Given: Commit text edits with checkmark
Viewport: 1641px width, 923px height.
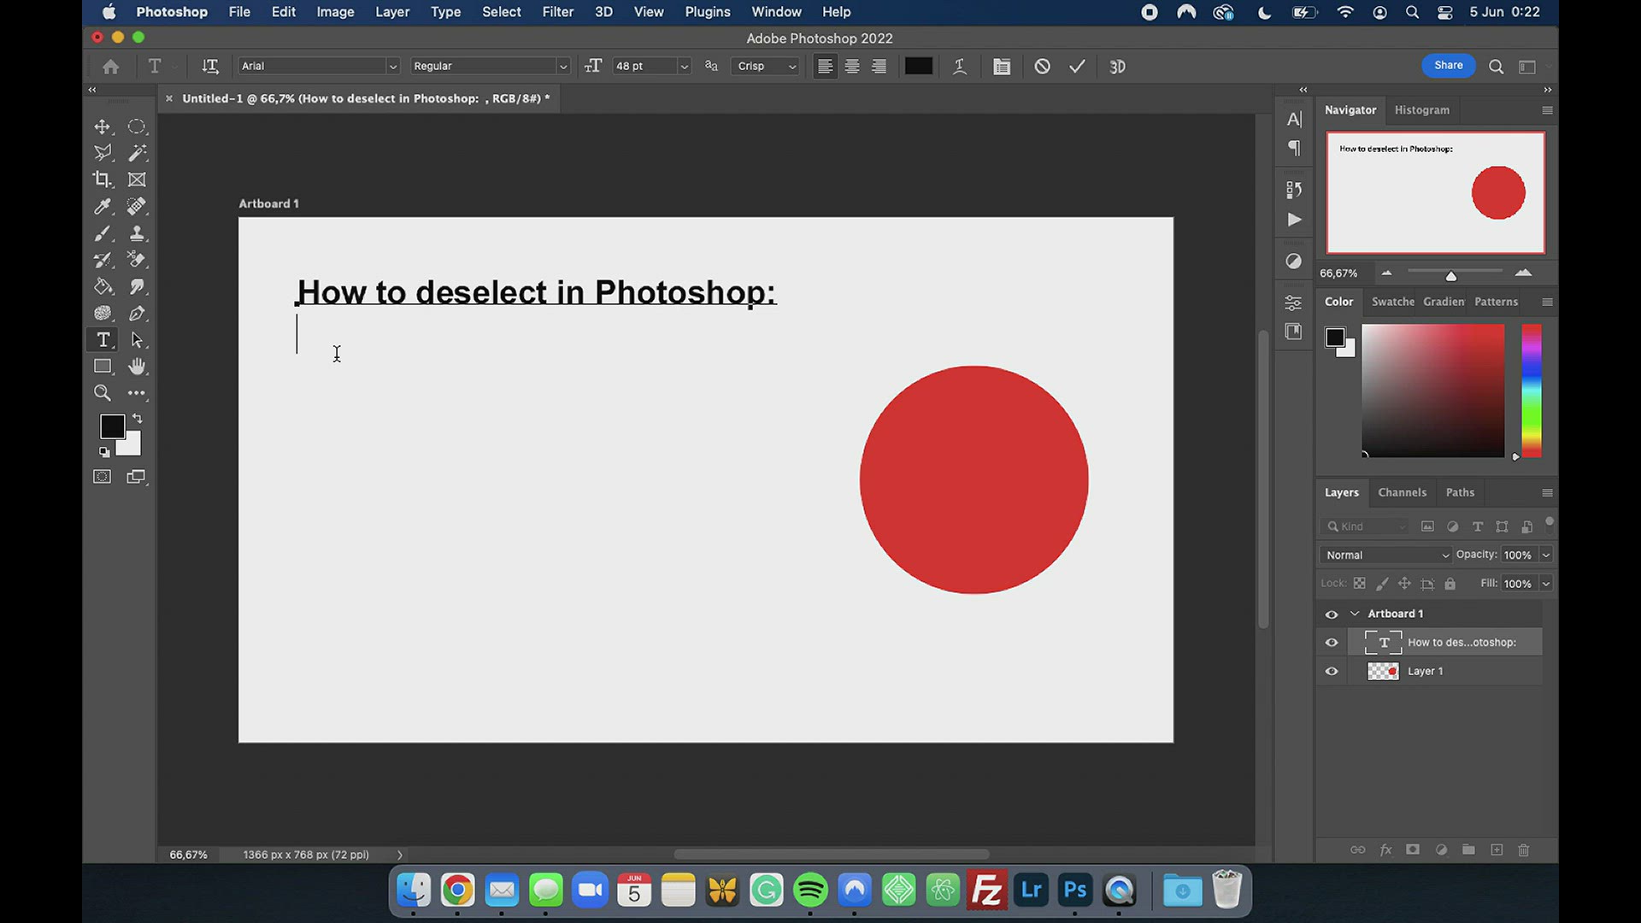Looking at the screenshot, I should pyautogui.click(x=1077, y=66).
